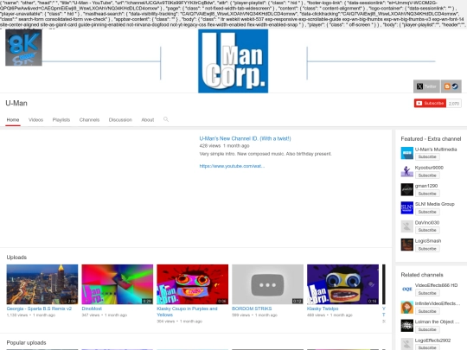Click the U-Man channel name heading
The image size is (467, 350).
(16, 104)
